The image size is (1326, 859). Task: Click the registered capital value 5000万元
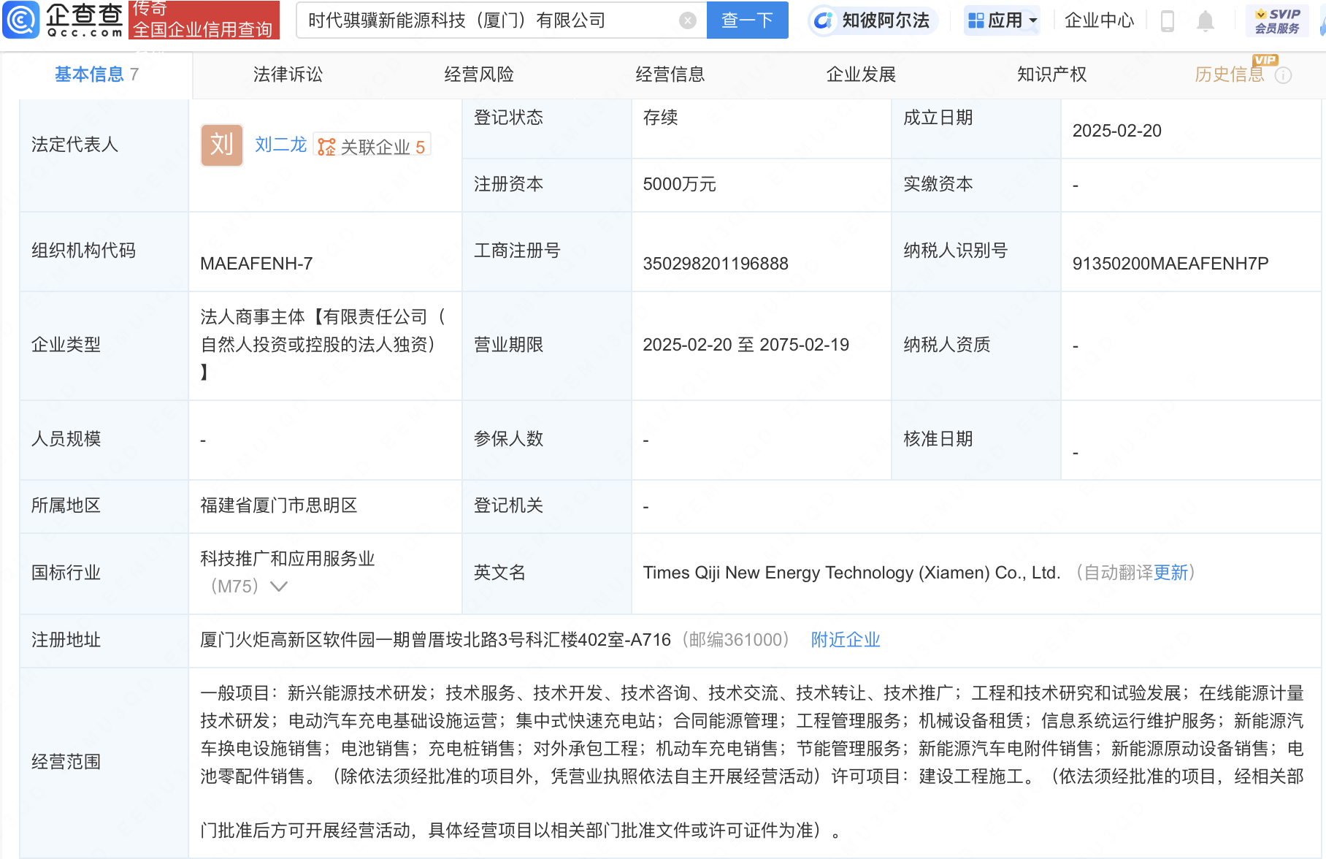click(679, 184)
